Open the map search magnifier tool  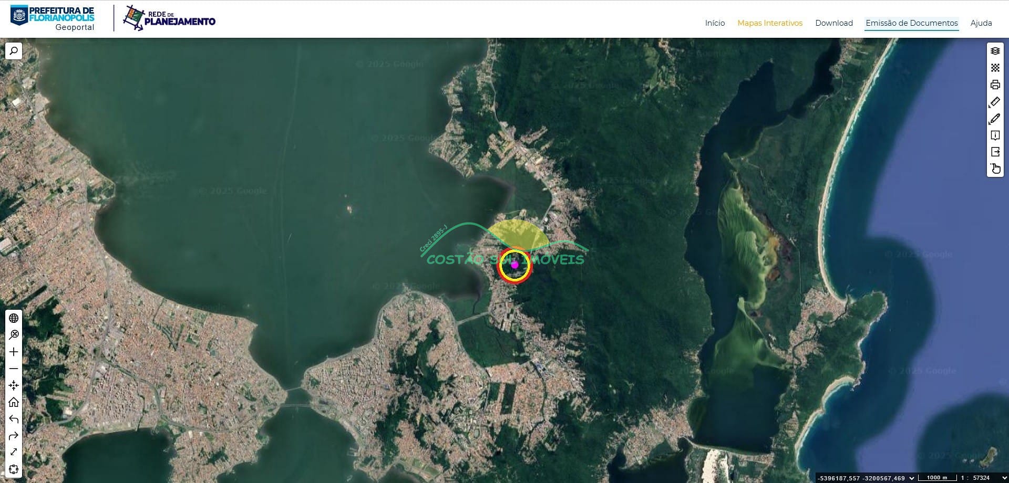(14, 51)
